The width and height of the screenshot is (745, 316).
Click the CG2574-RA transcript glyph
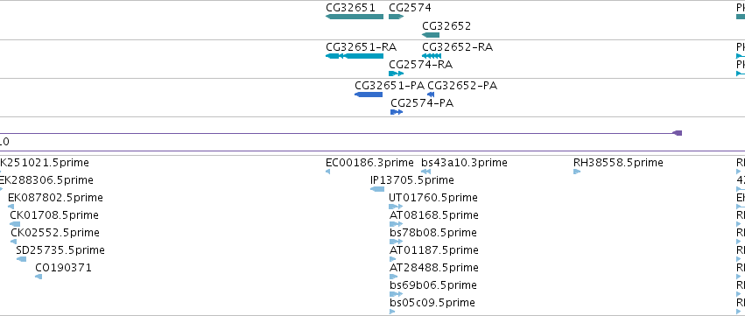397,74
